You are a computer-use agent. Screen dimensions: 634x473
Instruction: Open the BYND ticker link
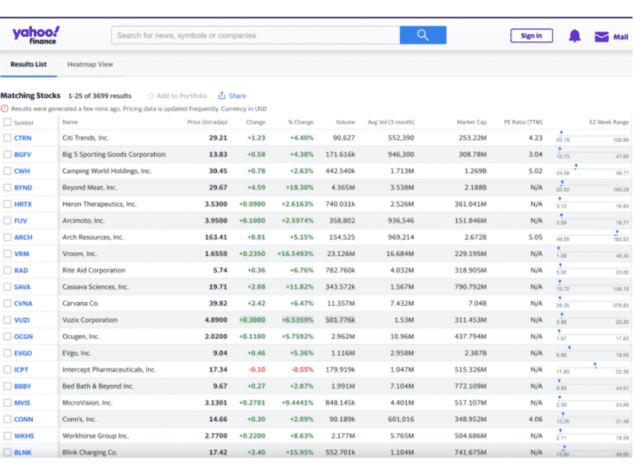23,188
